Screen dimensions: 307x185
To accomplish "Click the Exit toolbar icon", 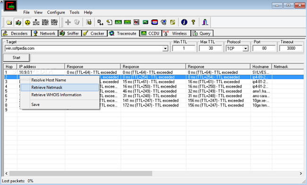I will click(205, 22).
